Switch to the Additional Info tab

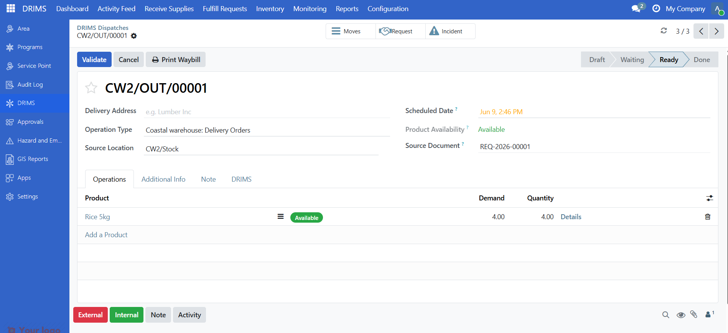click(x=163, y=179)
